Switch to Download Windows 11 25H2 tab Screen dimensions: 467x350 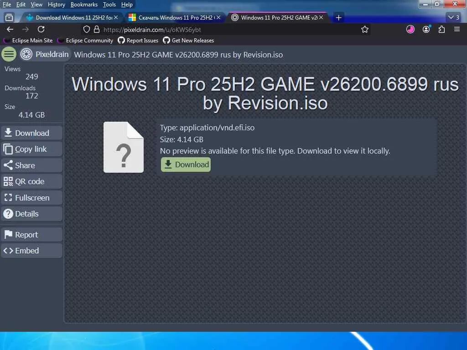(71, 18)
